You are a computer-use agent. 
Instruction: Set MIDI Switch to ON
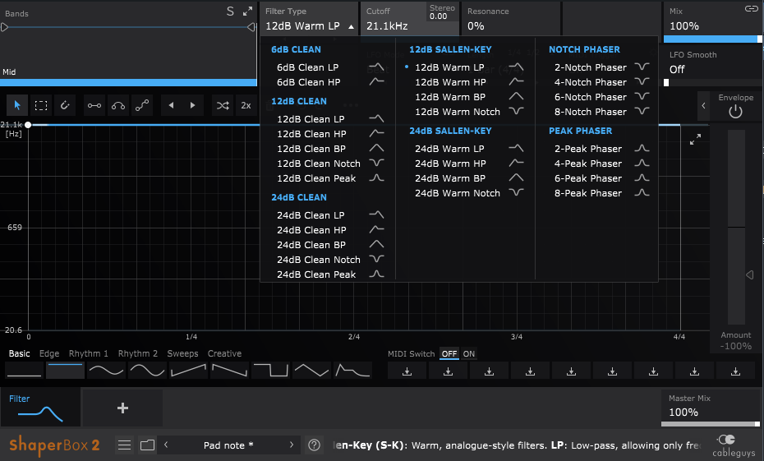tap(469, 354)
